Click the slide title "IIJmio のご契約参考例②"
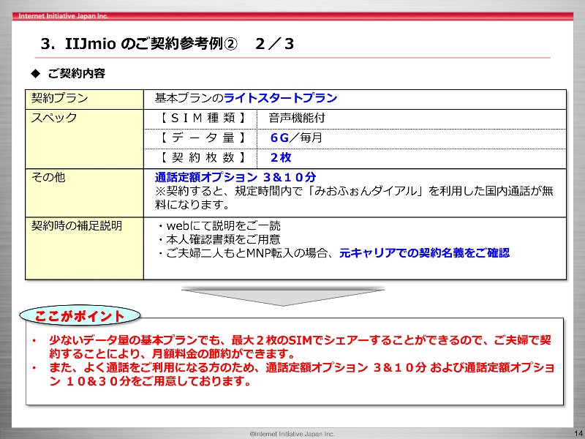This screenshot has height=439, width=585. click(x=151, y=44)
